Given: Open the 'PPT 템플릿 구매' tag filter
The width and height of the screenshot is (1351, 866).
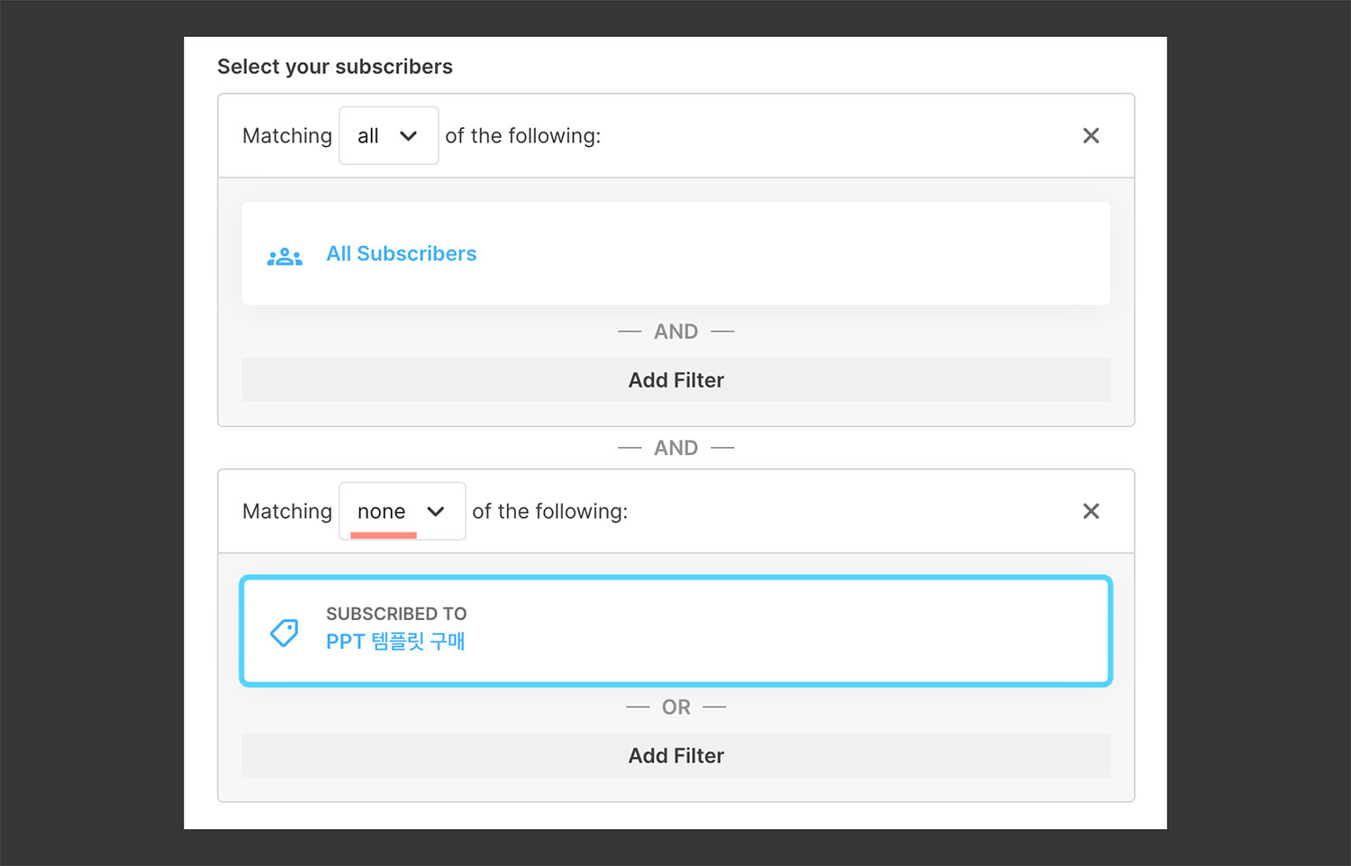Looking at the screenshot, I should [395, 642].
